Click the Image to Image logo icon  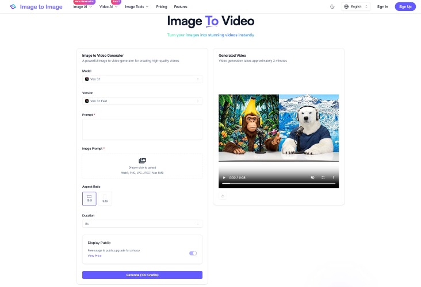tap(13, 7)
